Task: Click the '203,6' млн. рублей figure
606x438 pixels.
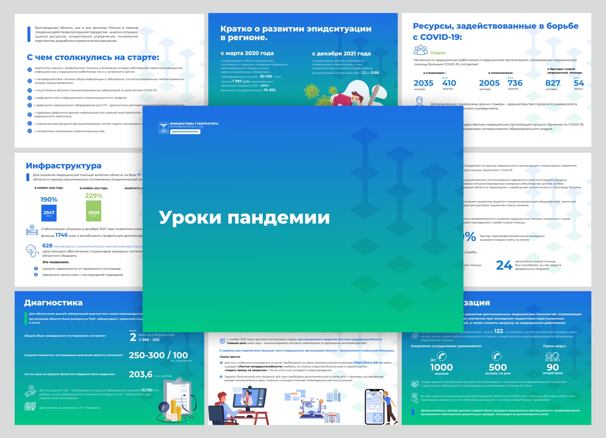Action: pos(141,374)
